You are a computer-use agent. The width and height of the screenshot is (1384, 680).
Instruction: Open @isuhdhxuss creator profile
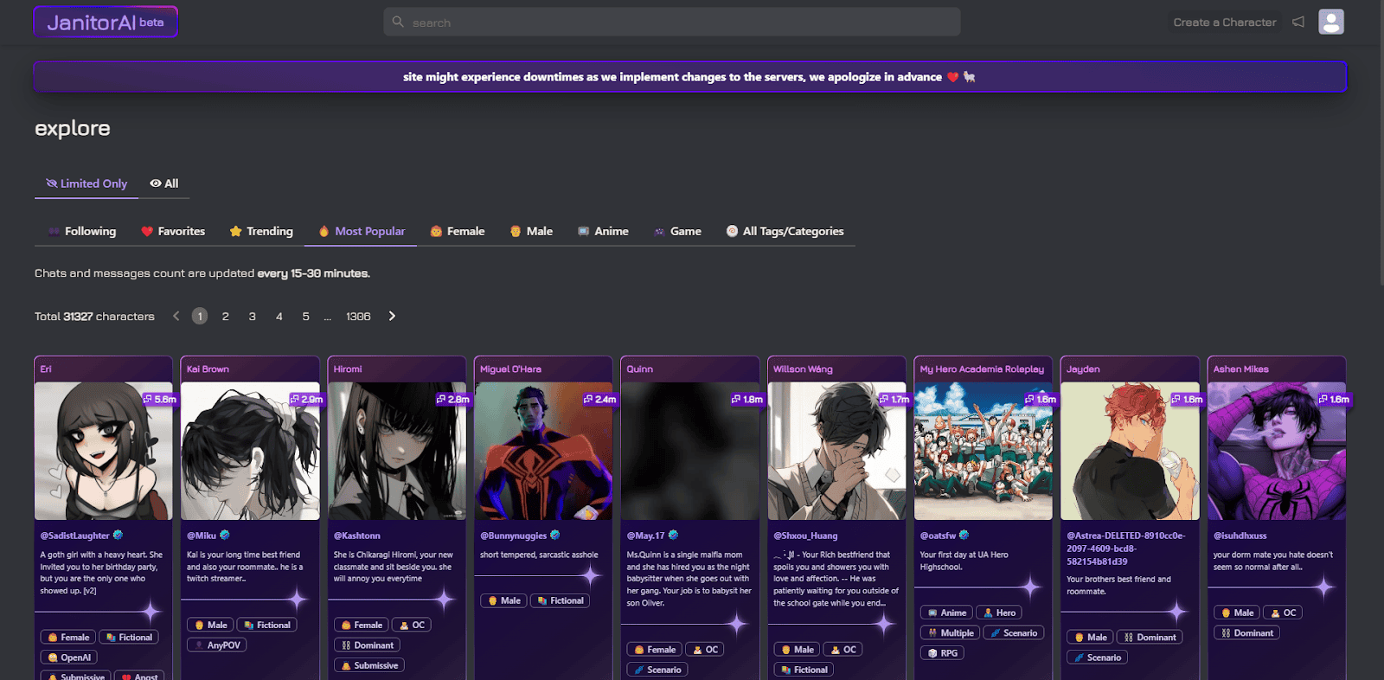[1240, 536]
